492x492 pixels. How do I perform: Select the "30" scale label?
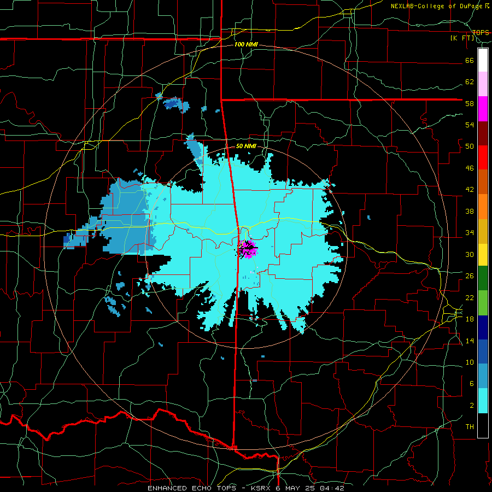(x=470, y=254)
